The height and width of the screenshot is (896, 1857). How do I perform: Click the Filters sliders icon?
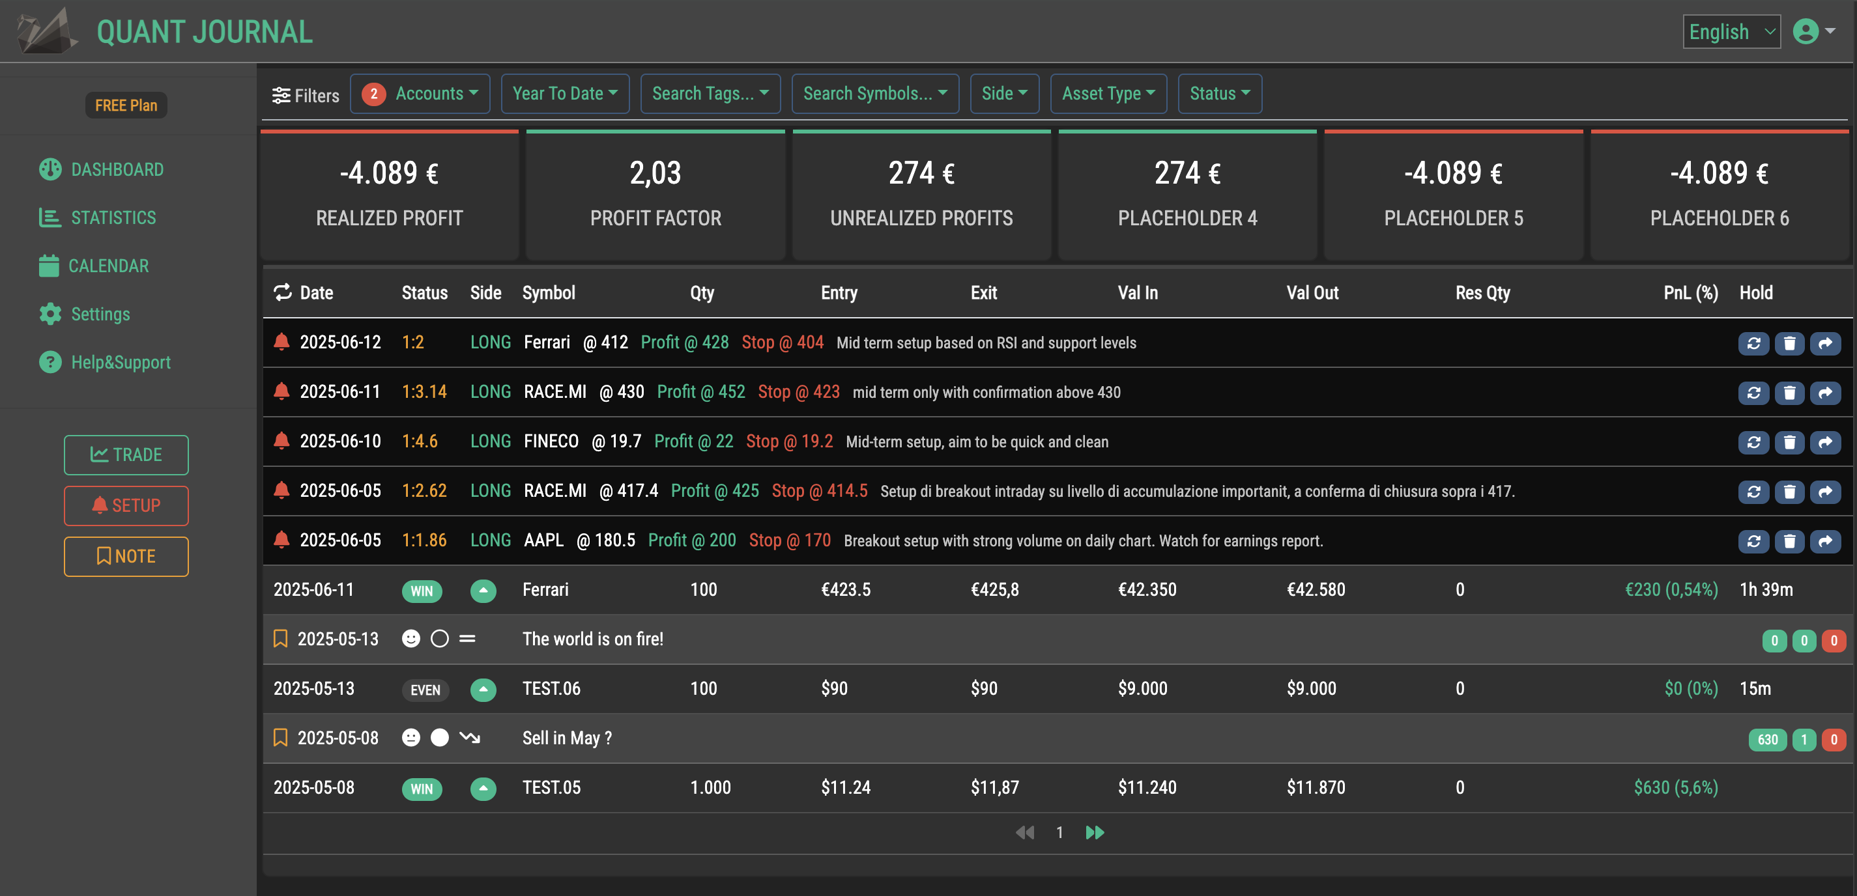281,95
